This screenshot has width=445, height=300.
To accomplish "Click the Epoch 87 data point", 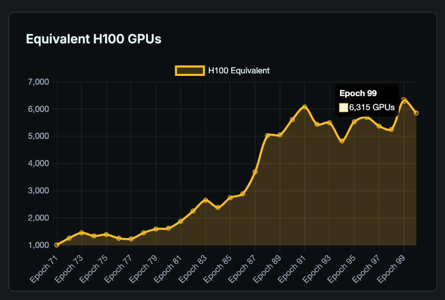I will click(255, 172).
